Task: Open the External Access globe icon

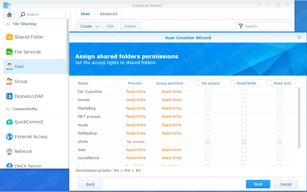Action: point(9,136)
